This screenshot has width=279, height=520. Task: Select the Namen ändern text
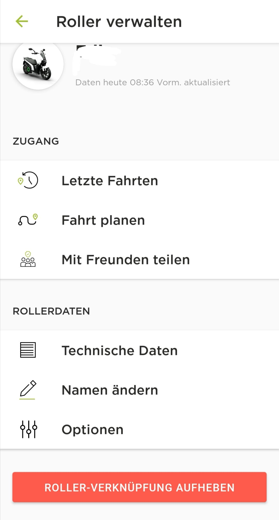[x=110, y=390]
